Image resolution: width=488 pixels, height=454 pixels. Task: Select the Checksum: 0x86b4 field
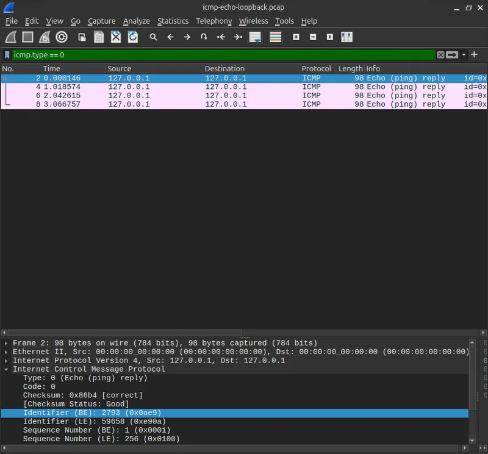[x=235, y=395]
